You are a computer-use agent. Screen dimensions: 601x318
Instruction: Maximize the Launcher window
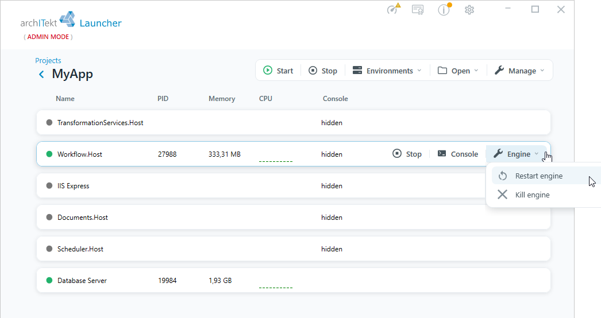[x=535, y=9]
